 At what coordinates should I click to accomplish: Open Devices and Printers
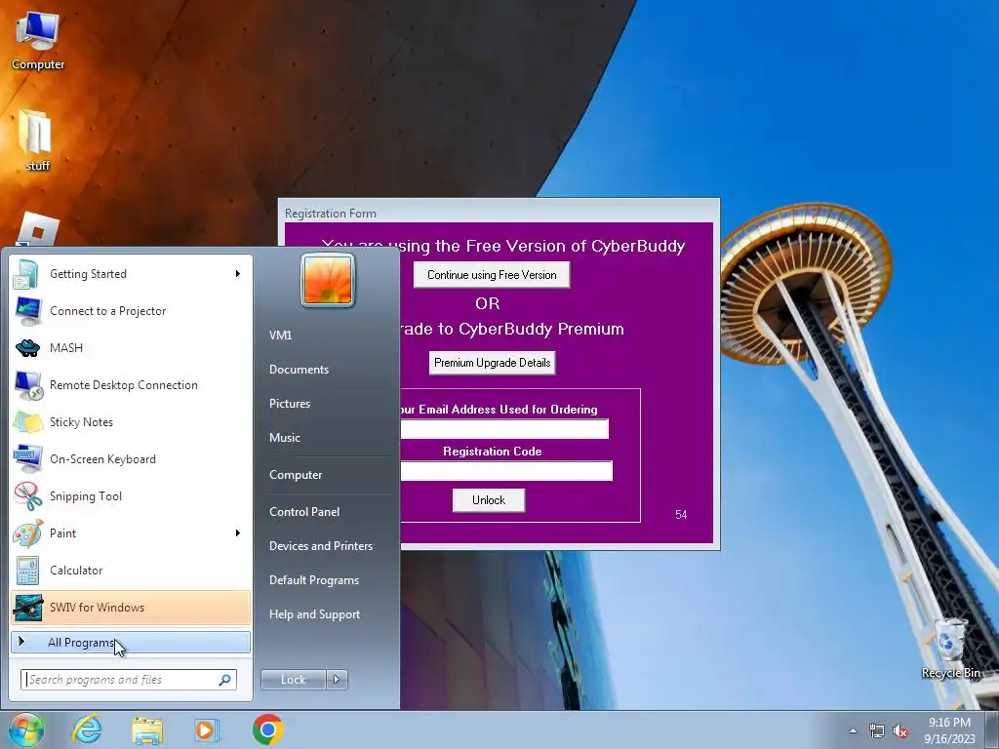[321, 546]
